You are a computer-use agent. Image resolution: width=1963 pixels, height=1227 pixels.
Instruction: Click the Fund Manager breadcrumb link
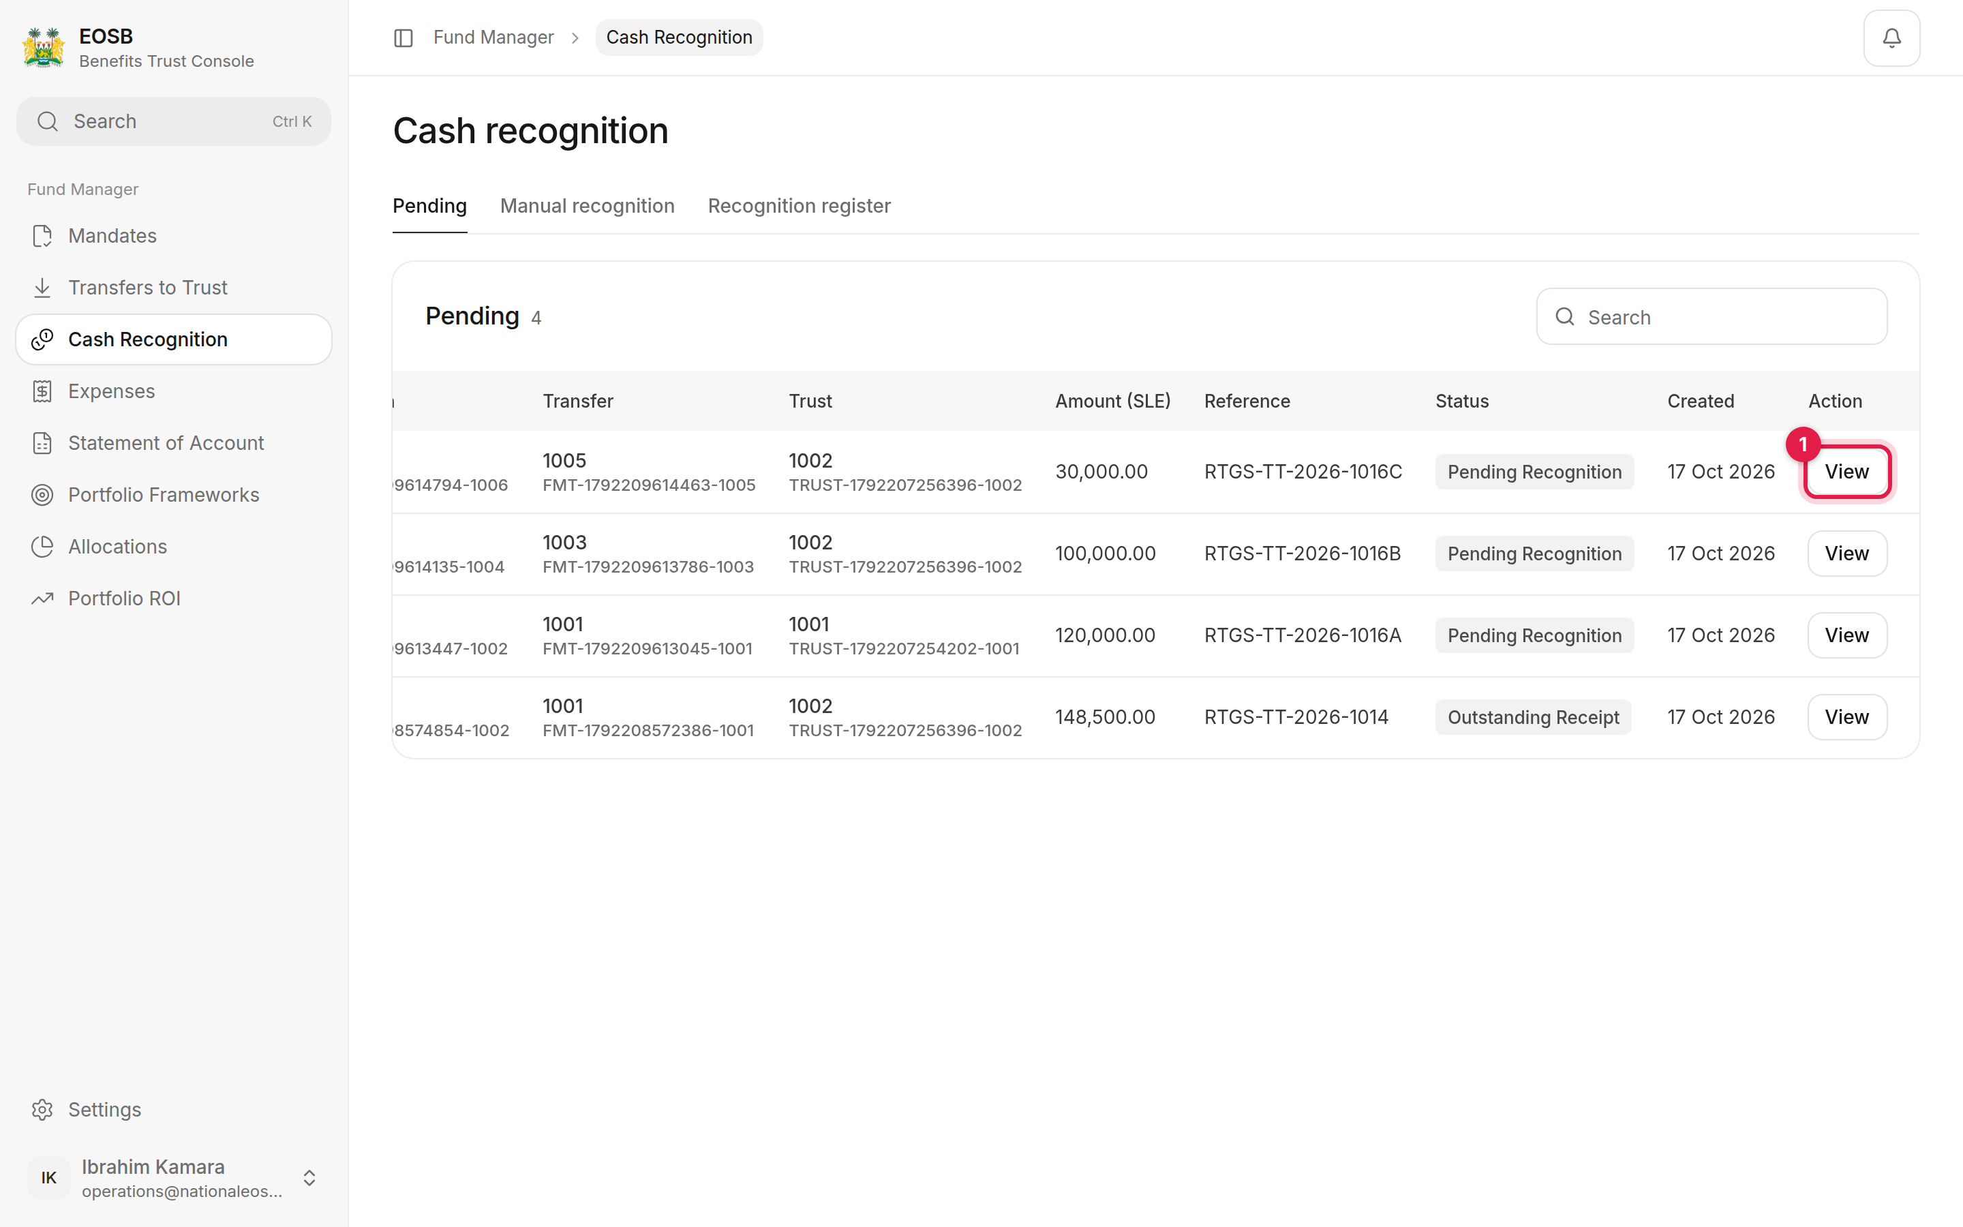[x=493, y=37]
